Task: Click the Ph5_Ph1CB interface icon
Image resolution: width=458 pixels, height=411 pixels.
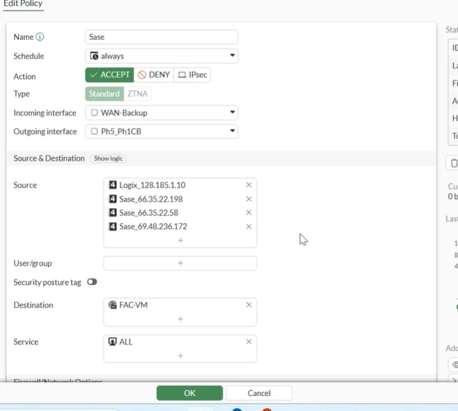Action: coord(94,131)
